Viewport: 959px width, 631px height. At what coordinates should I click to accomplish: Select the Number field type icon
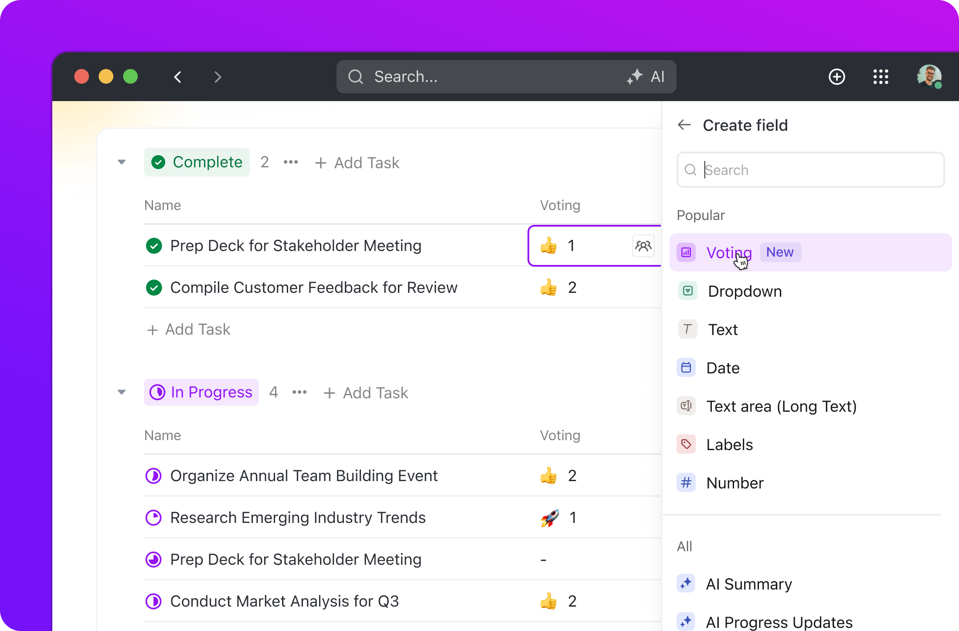[686, 482]
